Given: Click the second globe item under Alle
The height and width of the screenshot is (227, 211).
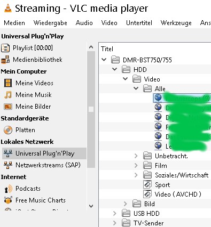Looking at the screenshot, I should point(158,107).
